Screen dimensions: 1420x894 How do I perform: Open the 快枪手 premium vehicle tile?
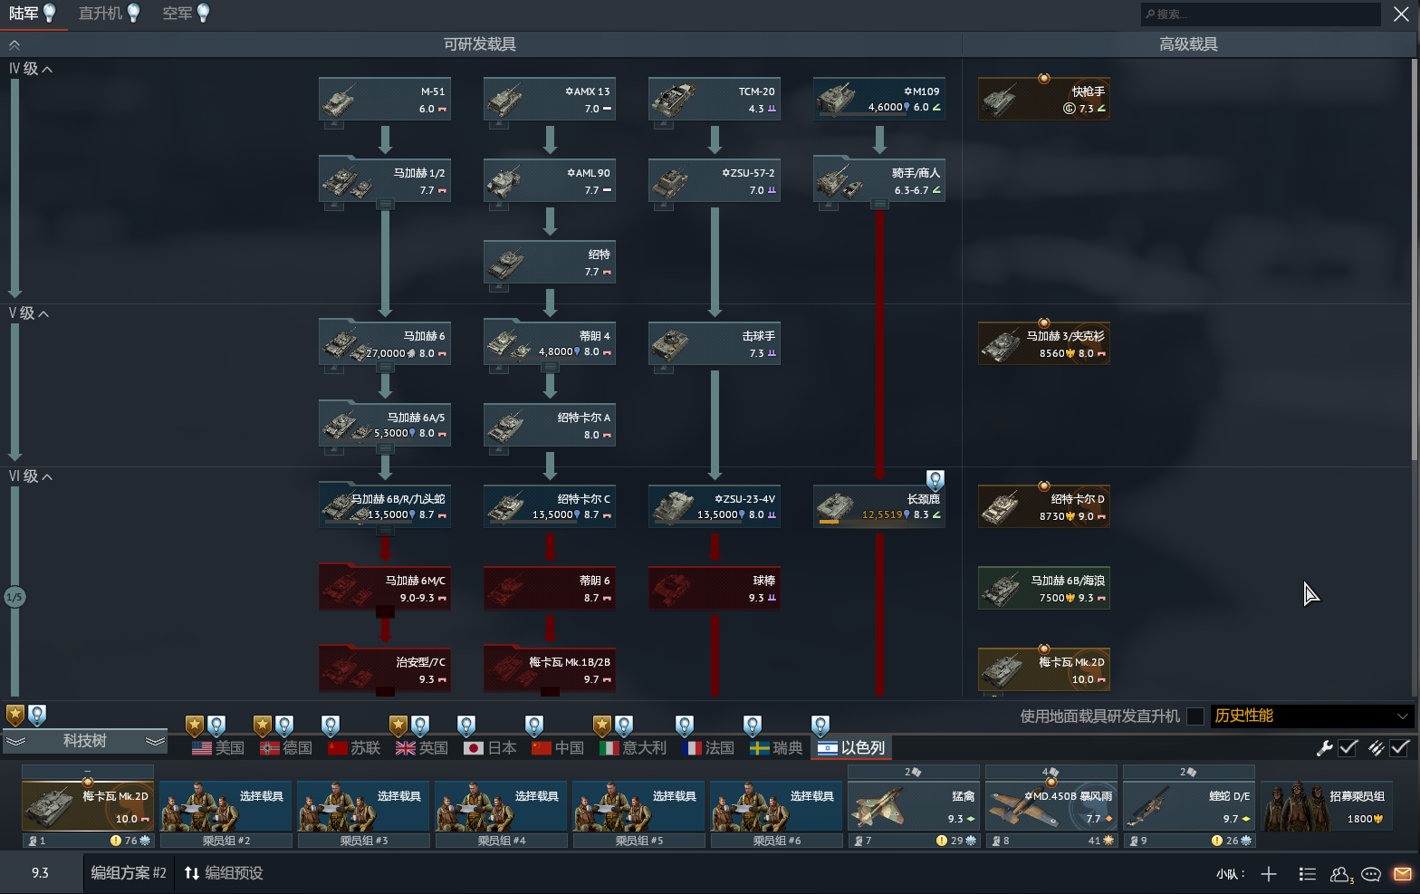point(1044,100)
